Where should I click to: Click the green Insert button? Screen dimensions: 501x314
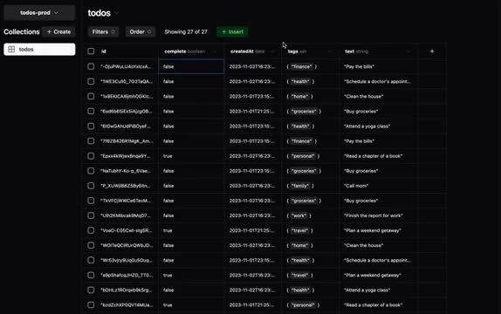(x=232, y=31)
